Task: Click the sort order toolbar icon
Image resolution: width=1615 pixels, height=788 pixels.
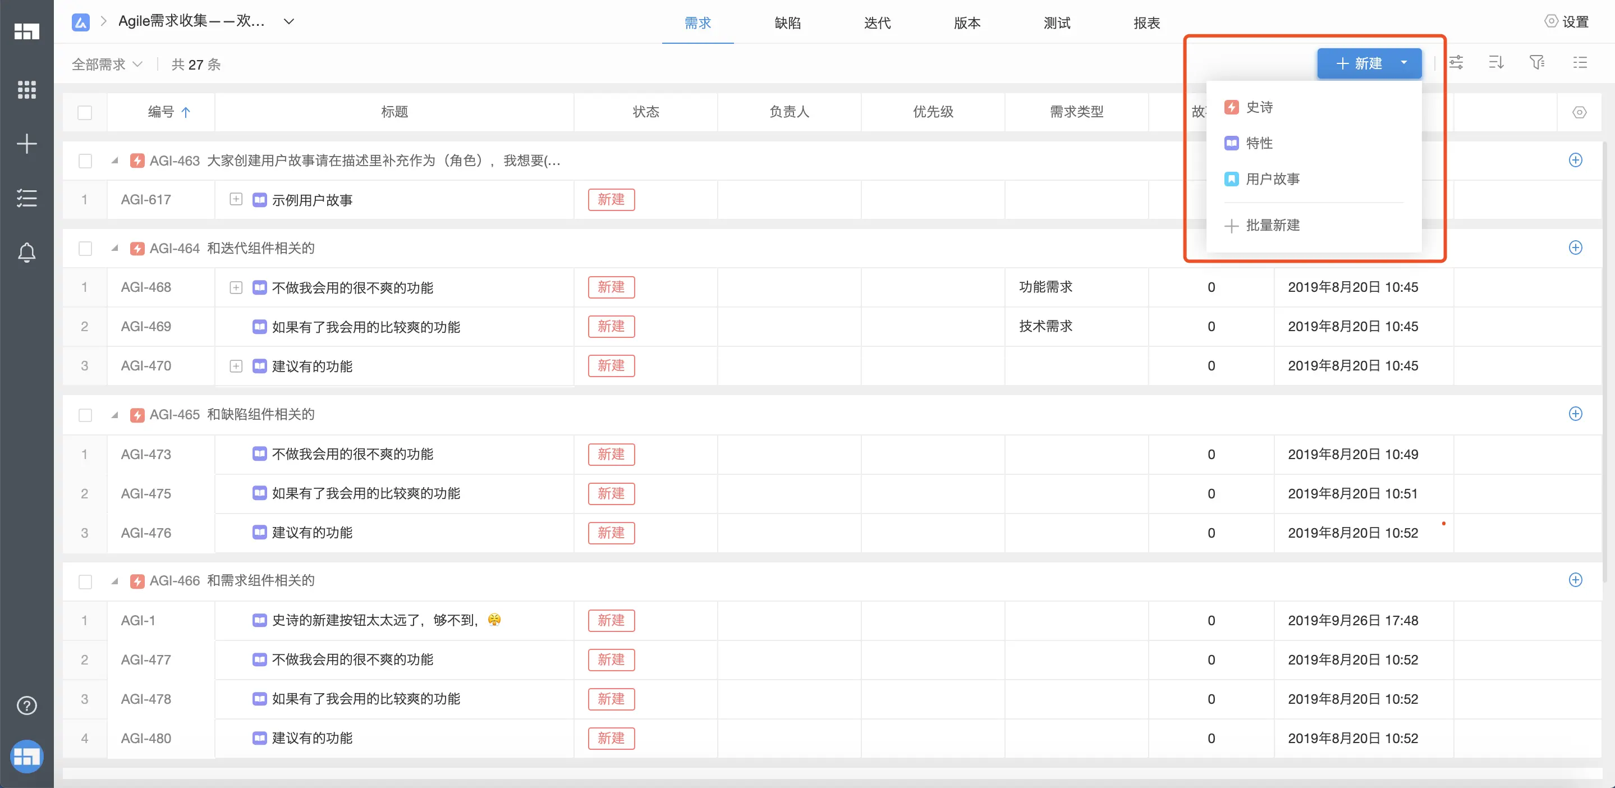Action: point(1496,62)
